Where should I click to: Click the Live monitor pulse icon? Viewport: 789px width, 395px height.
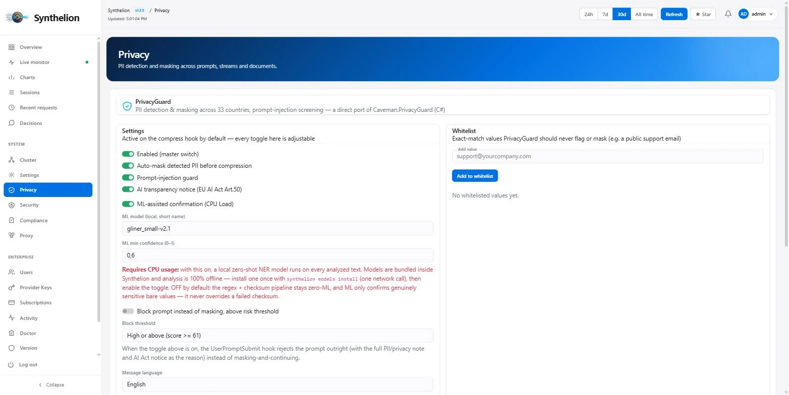pyautogui.click(x=12, y=62)
